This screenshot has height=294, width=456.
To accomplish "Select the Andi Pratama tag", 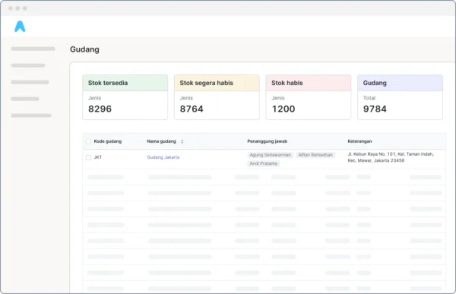I will coord(264,163).
